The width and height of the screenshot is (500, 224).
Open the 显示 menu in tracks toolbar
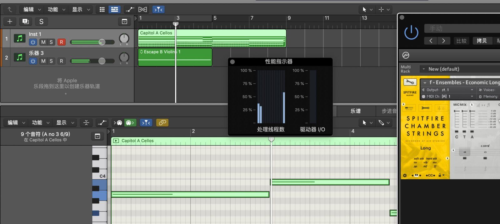(x=81, y=10)
